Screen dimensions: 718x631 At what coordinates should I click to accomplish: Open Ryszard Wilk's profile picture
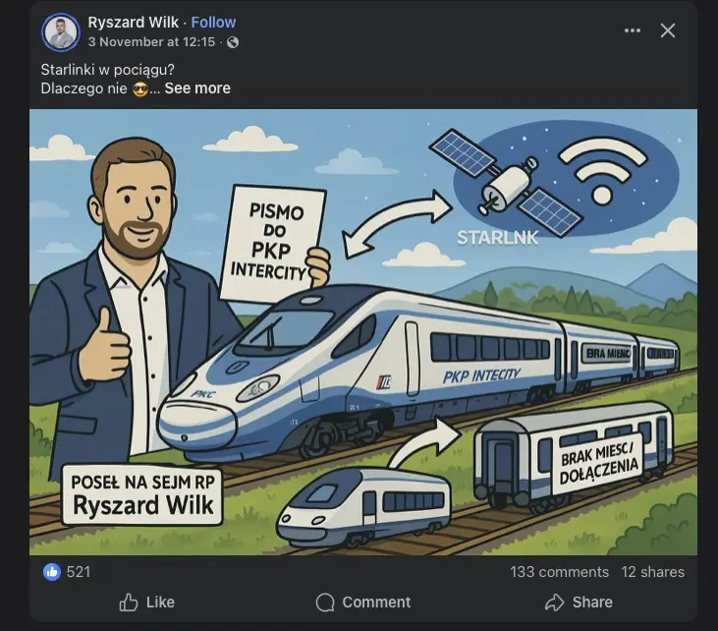(x=61, y=32)
